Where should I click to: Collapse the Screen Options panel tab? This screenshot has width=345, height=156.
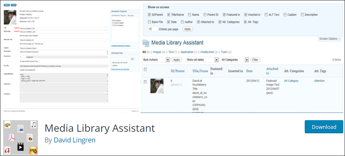point(330,39)
